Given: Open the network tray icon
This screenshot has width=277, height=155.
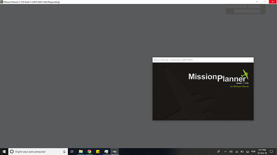Looking at the screenshot, I should pyautogui.click(x=236, y=151).
